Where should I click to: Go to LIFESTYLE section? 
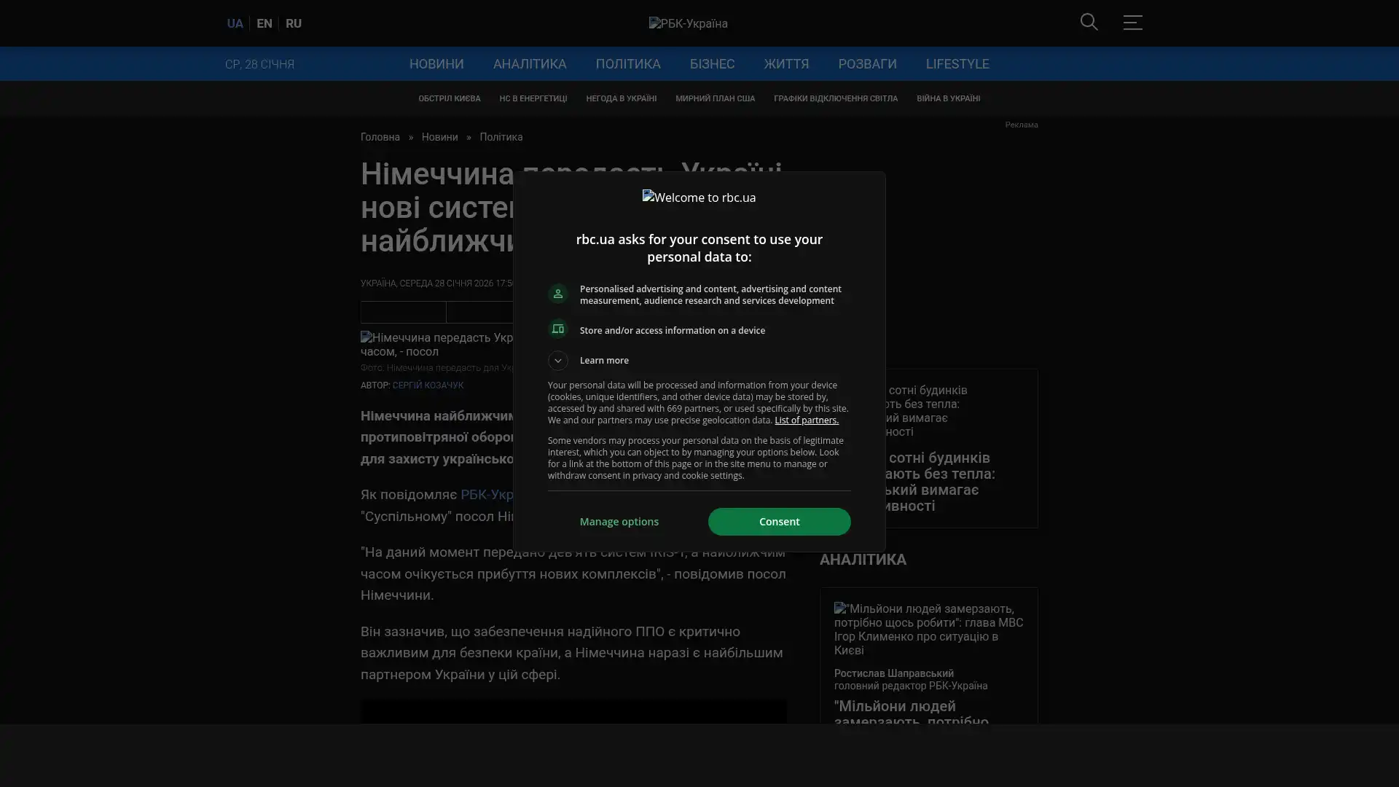click(x=957, y=64)
